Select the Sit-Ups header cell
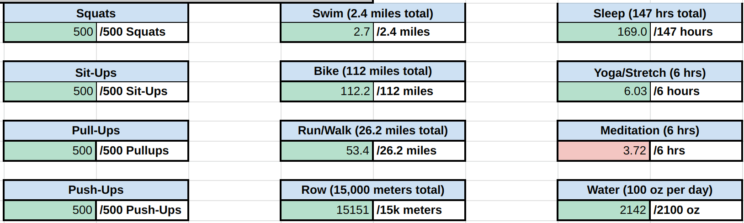This screenshot has width=744, height=223. pos(96,73)
